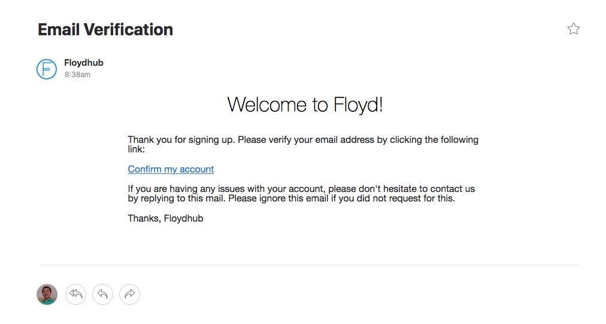Click the divider line below the message
This screenshot has height=324, width=606.
(x=308, y=265)
